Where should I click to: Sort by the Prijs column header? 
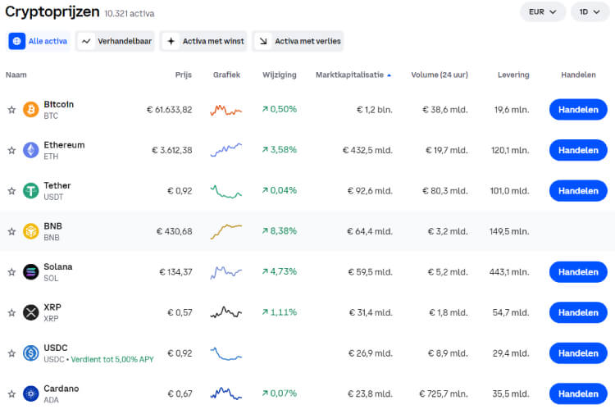[183, 75]
